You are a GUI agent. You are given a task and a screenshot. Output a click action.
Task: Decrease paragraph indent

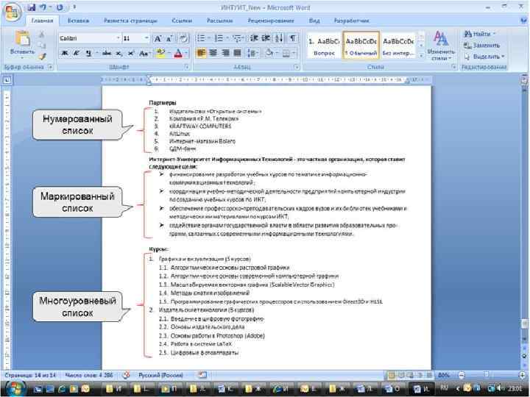(254, 38)
